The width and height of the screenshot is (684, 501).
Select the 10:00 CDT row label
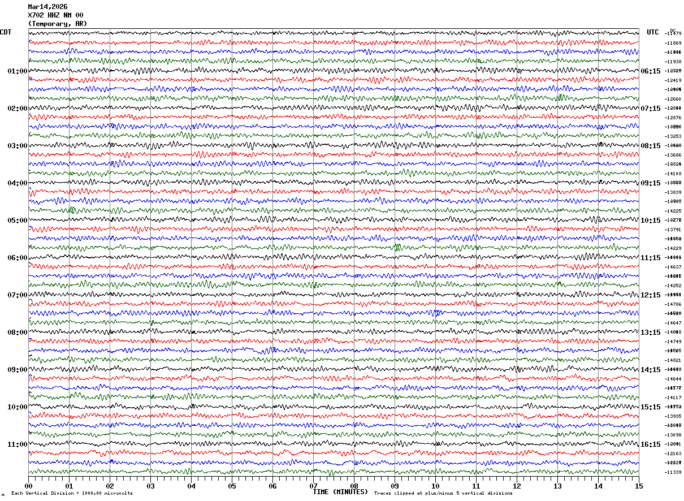coord(18,407)
